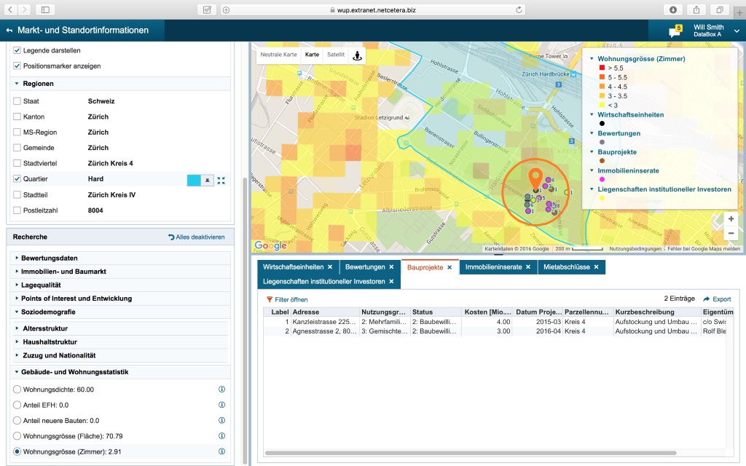Close Liegenschaften institutioneller Investoren tab
The width and height of the screenshot is (746, 466).
(x=391, y=282)
